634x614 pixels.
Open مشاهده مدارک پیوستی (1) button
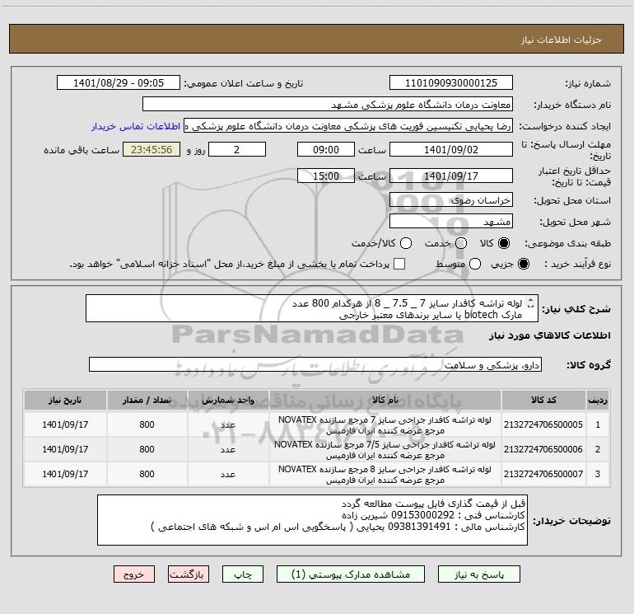[351, 574]
